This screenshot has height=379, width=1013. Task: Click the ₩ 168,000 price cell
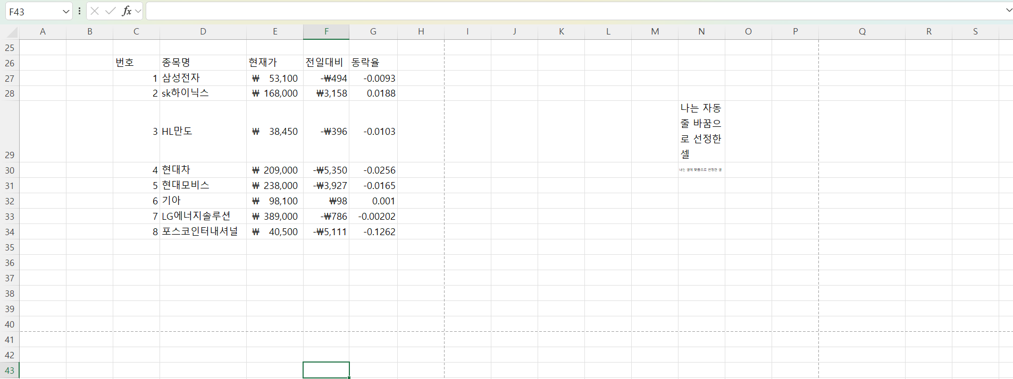pyautogui.click(x=275, y=93)
